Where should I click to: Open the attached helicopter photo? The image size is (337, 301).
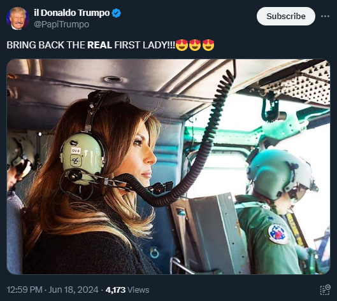click(x=168, y=167)
